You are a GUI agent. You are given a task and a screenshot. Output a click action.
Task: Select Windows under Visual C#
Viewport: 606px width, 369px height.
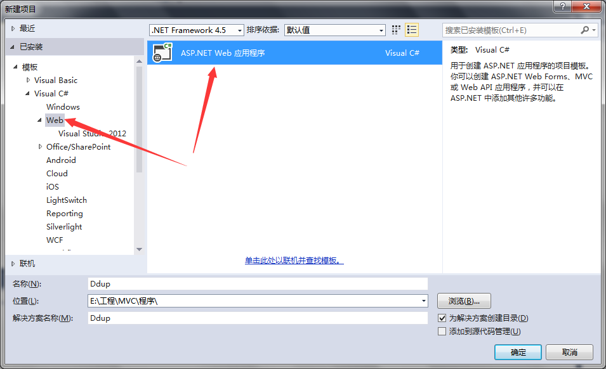(x=63, y=107)
